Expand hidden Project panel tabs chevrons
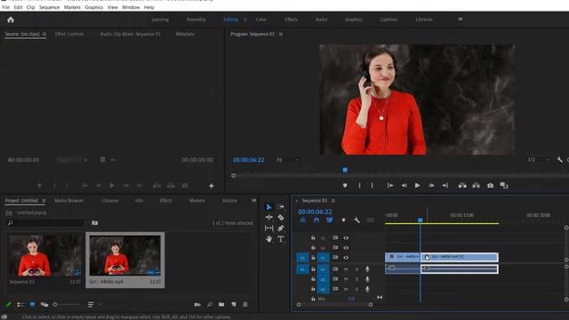 pyautogui.click(x=254, y=200)
